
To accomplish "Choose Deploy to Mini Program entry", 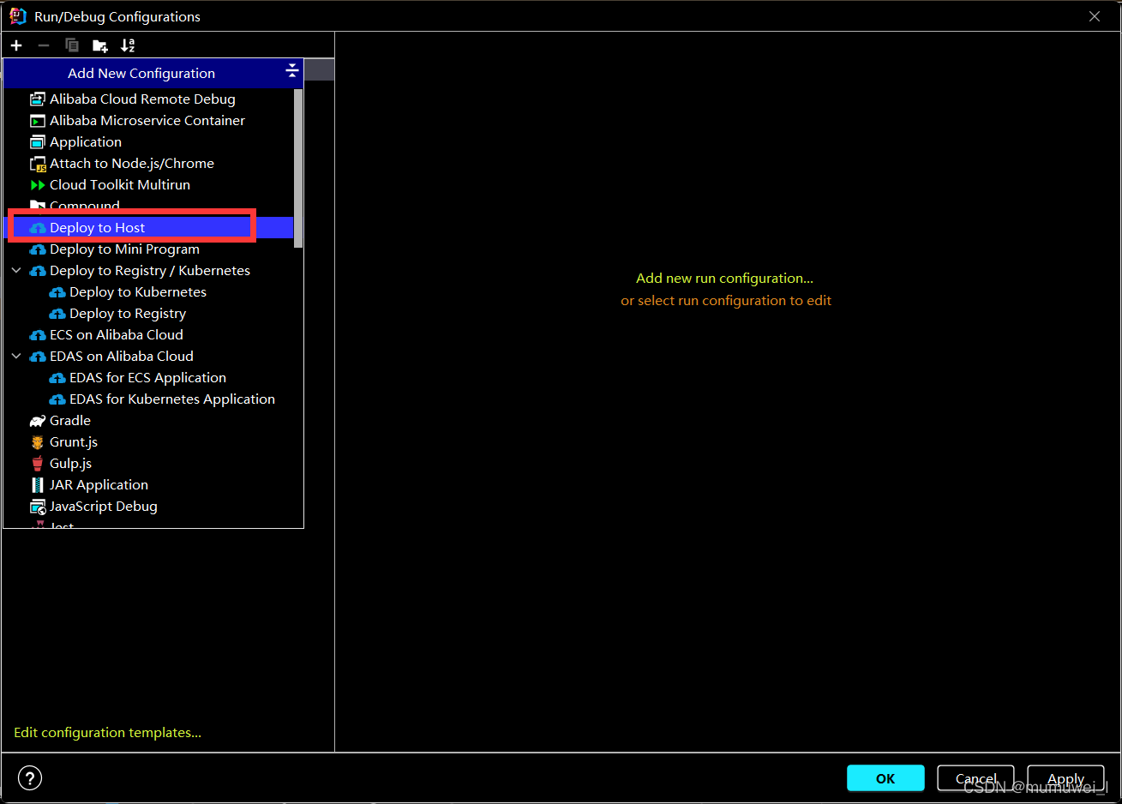I will pyautogui.click(x=124, y=249).
